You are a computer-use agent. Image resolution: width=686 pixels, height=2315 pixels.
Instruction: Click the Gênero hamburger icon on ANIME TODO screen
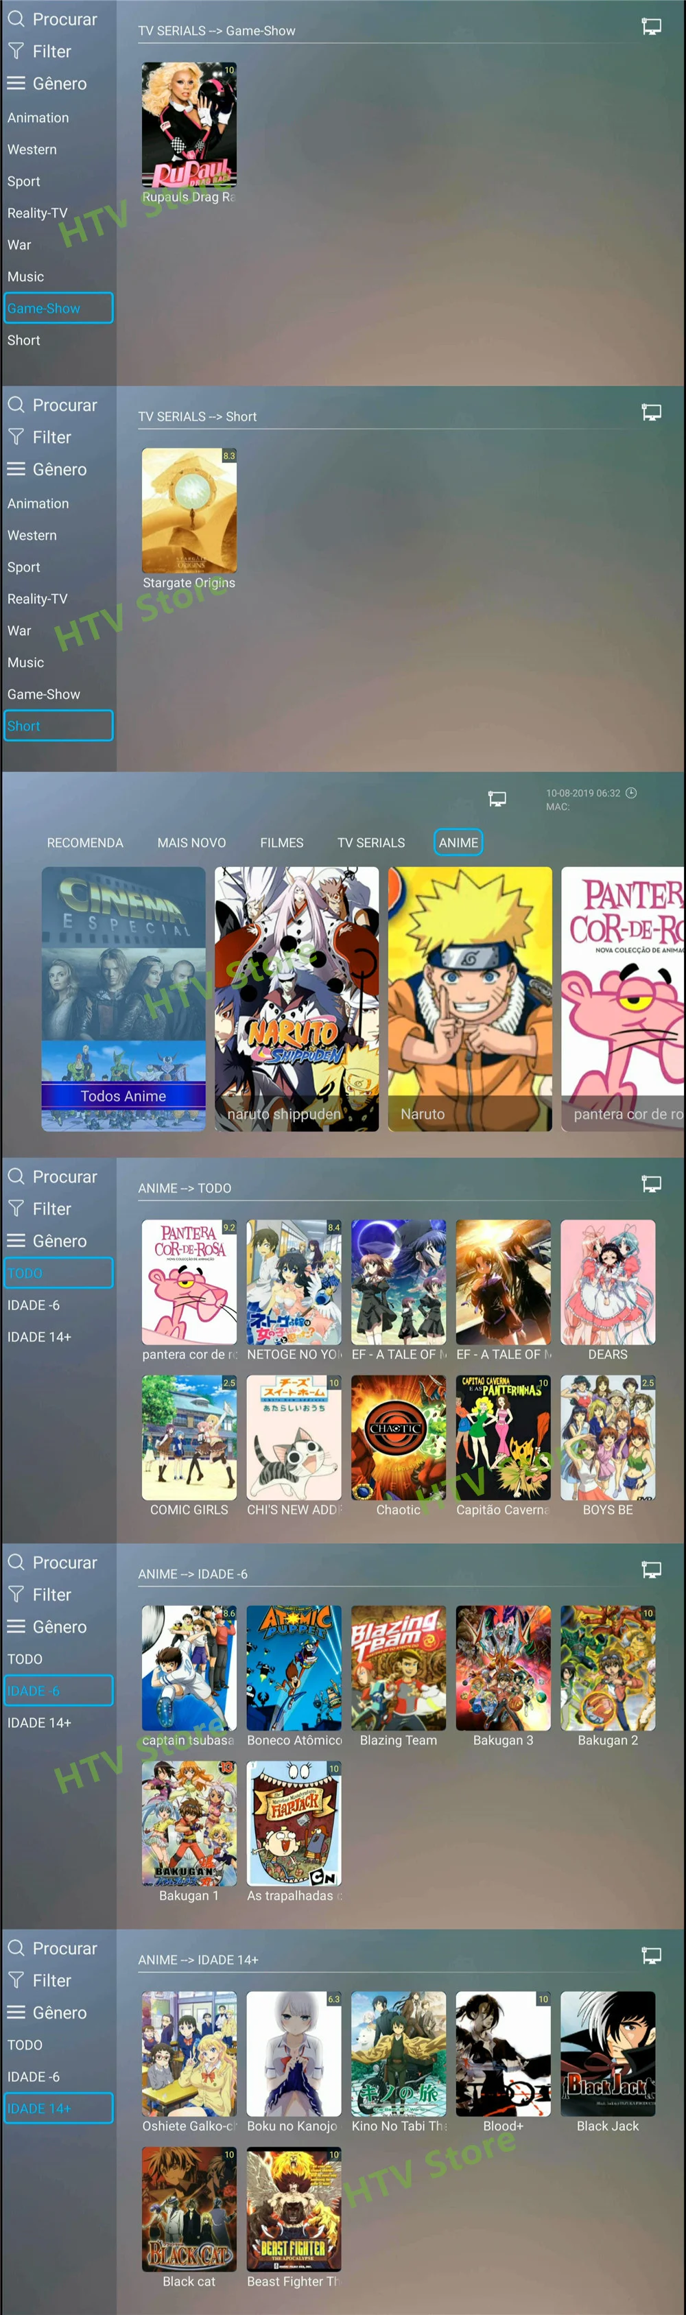coord(15,1240)
